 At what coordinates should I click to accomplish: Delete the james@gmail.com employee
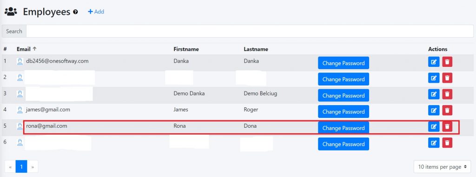pos(447,110)
